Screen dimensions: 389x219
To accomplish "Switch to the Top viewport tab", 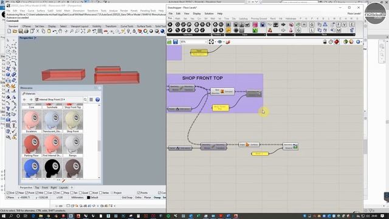I will pyautogui.click(x=36, y=187).
